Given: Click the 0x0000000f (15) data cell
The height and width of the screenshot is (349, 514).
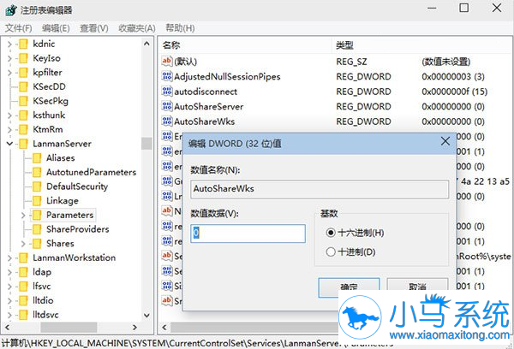Looking at the screenshot, I should point(454,92).
